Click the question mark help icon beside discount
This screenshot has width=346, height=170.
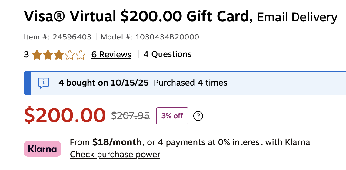(198, 116)
